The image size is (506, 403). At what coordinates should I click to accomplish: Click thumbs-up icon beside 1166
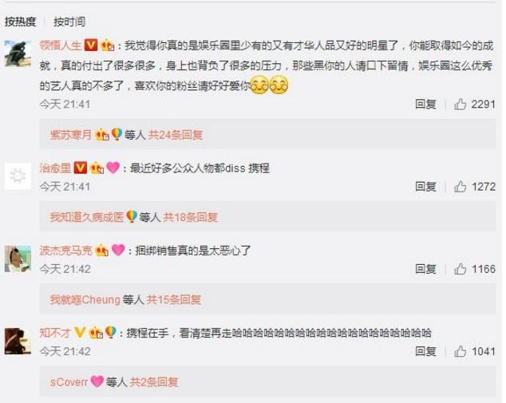coord(460,269)
